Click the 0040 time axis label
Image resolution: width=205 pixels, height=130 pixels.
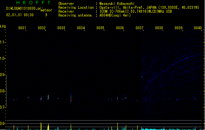[x=198, y=28]
